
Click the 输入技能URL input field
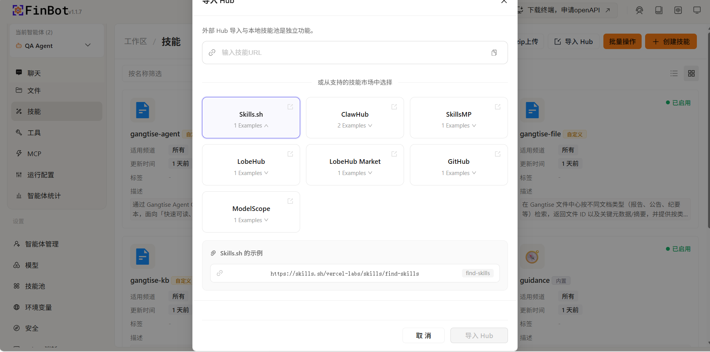(x=355, y=53)
